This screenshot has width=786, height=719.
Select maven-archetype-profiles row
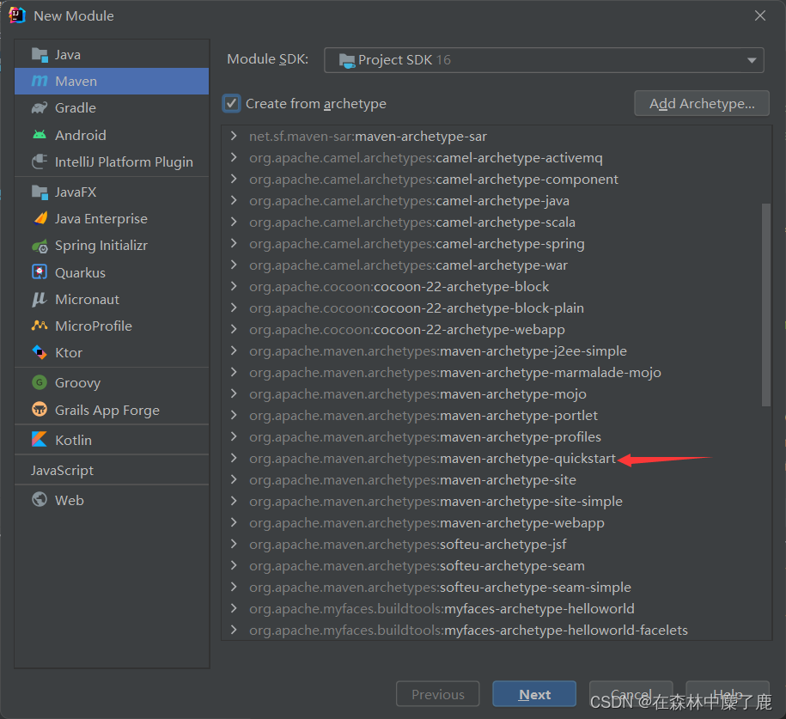(497, 436)
